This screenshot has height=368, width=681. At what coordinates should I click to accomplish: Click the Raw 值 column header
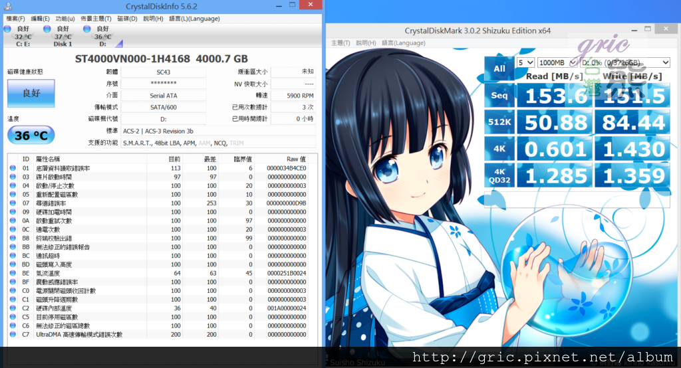coord(296,159)
